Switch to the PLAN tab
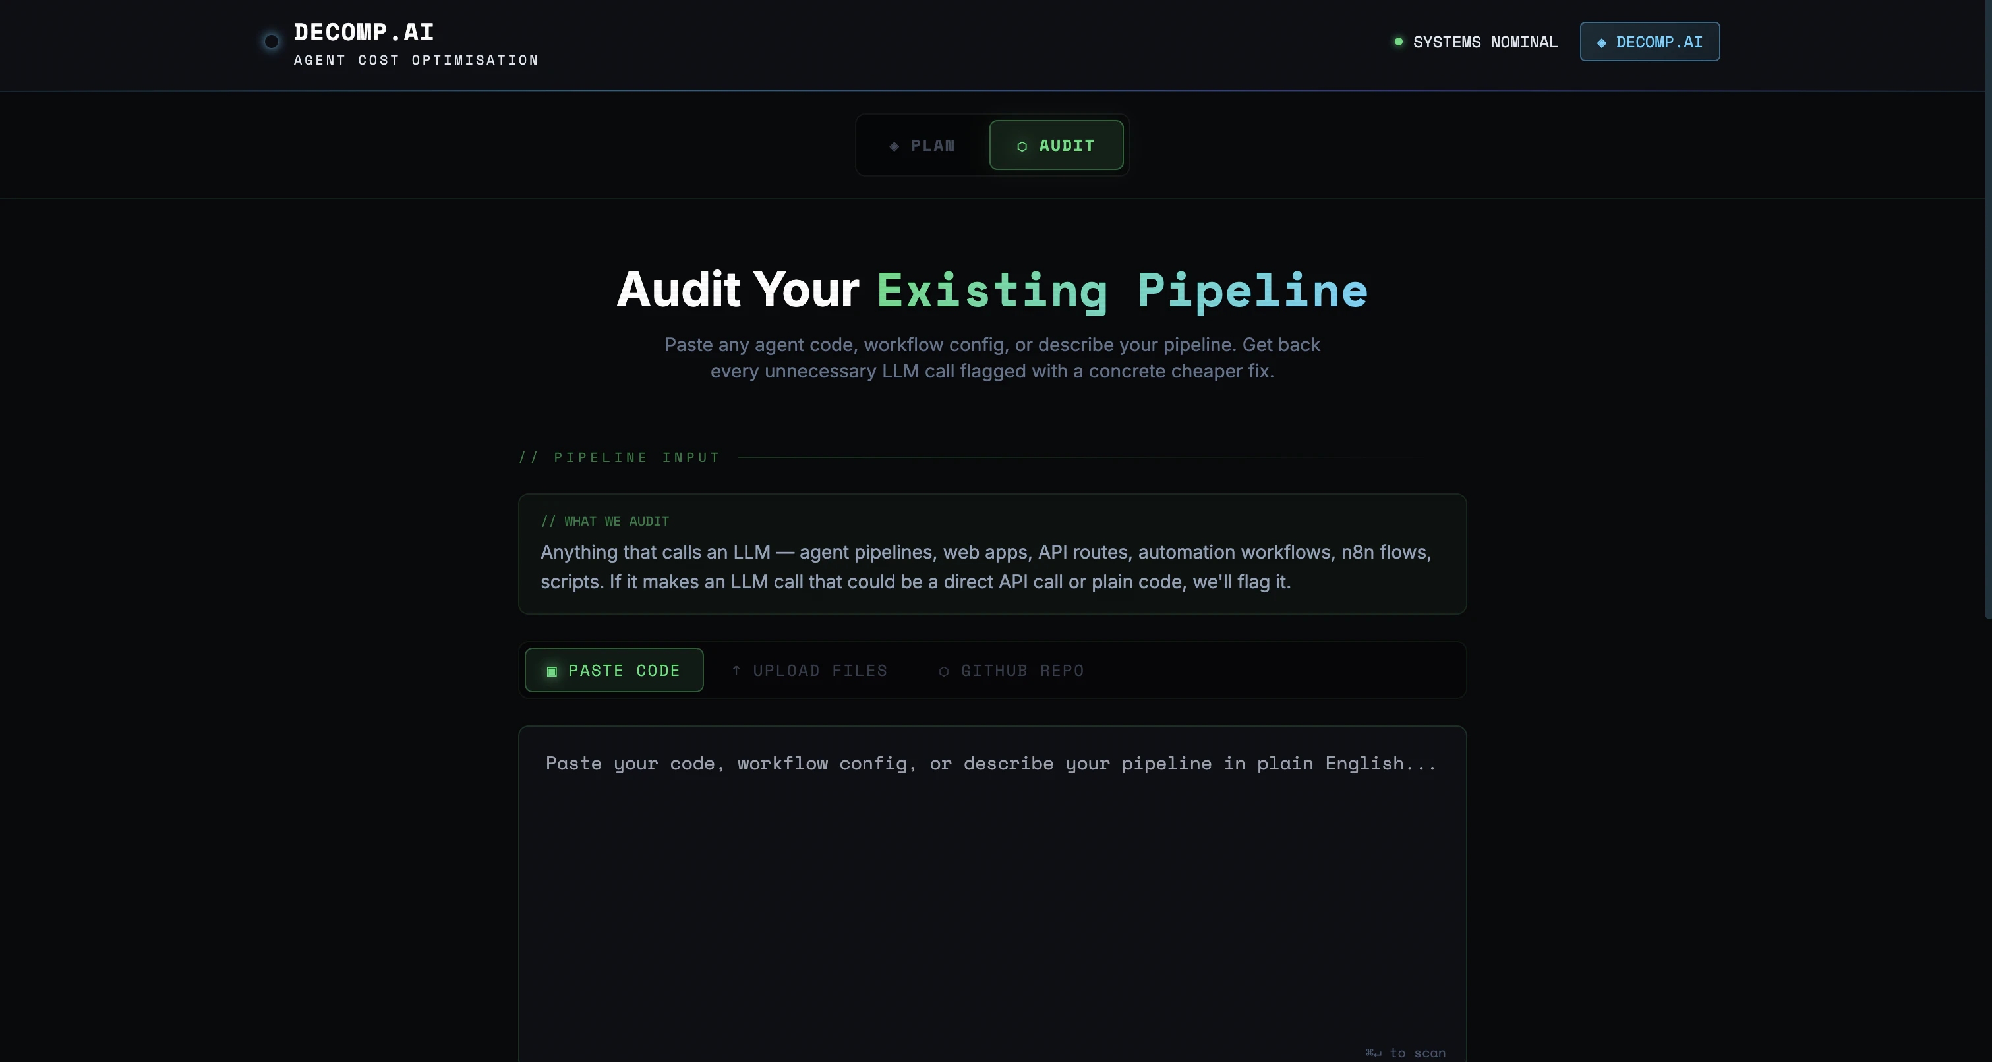The height and width of the screenshot is (1062, 1992). coord(923,146)
